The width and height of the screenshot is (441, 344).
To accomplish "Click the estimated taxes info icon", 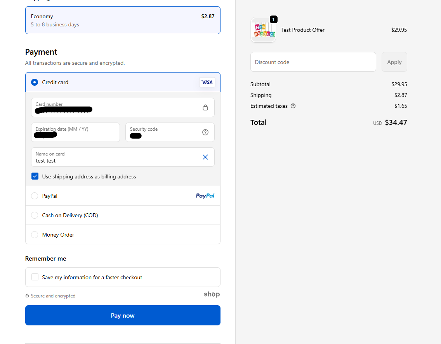I will 293,106.
